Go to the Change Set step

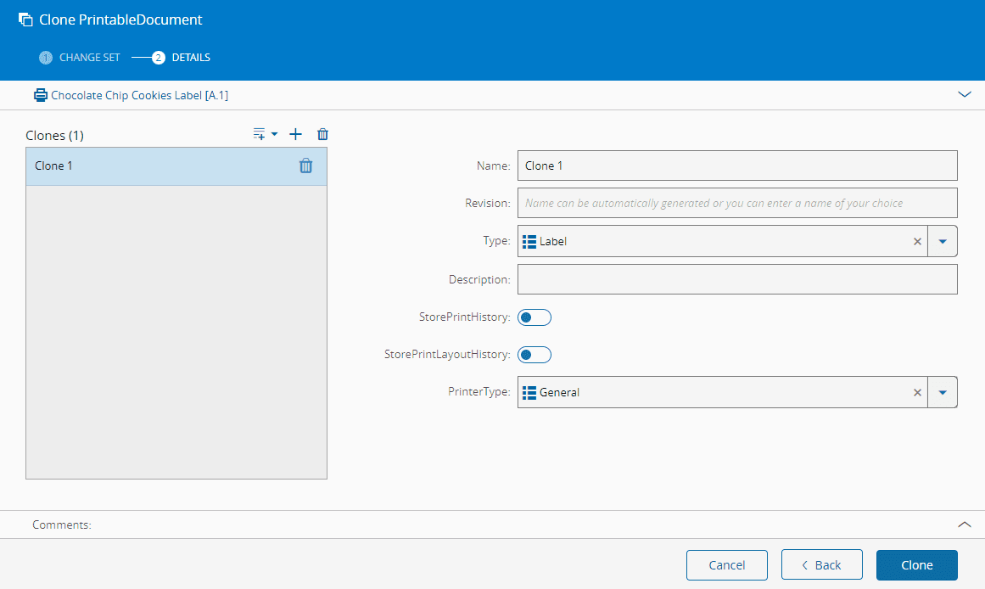(x=81, y=58)
